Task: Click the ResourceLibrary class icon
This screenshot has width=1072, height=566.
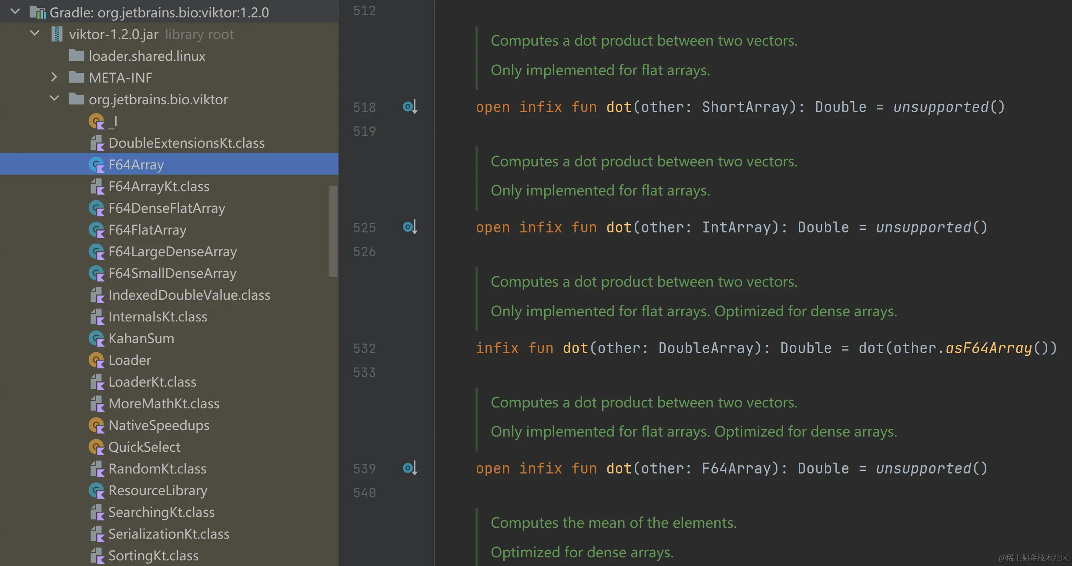Action: 97,490
